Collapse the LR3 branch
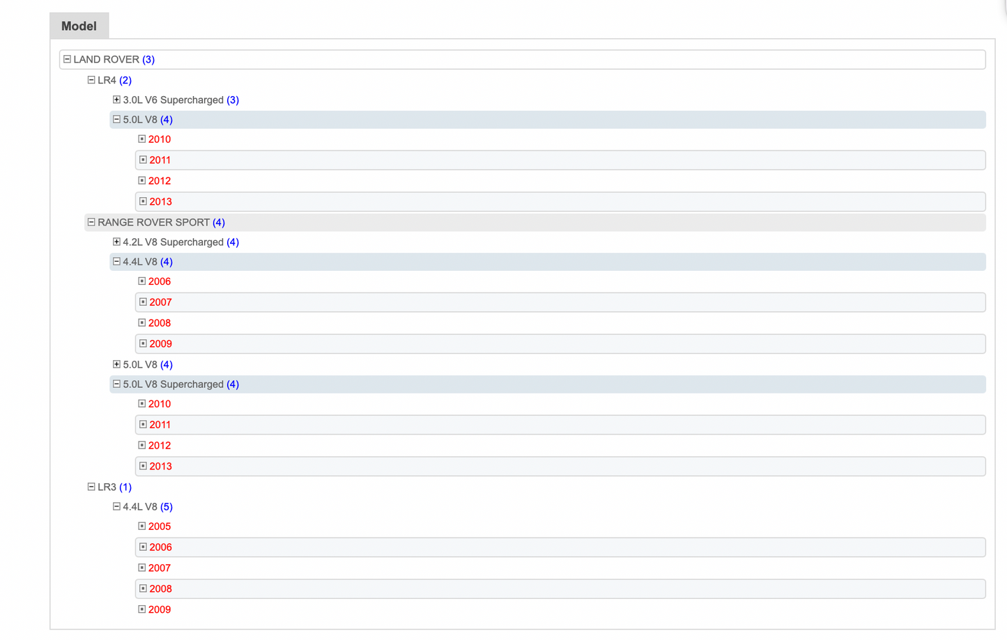This screenshot has width=1007, height=640. [x=91, y=487]
